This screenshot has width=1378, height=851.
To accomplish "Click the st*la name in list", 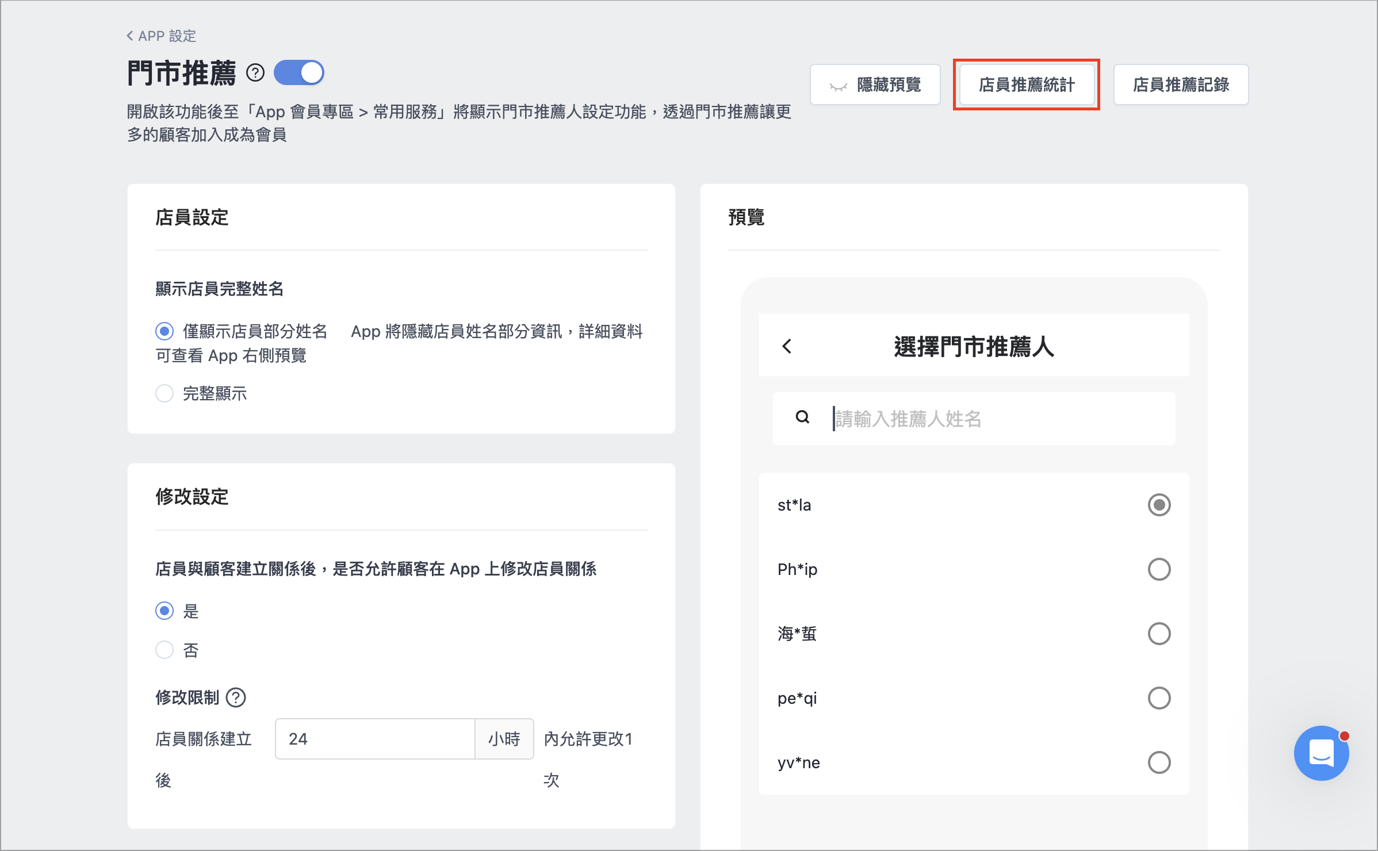I will click(x=794, y=505).
